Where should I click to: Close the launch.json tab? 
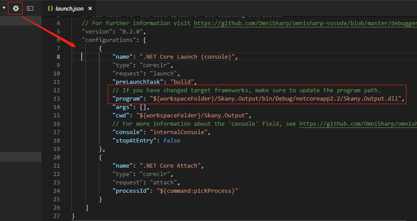tap(90, 8)
